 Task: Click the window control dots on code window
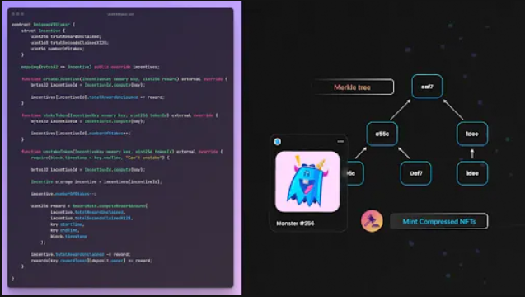18,14
